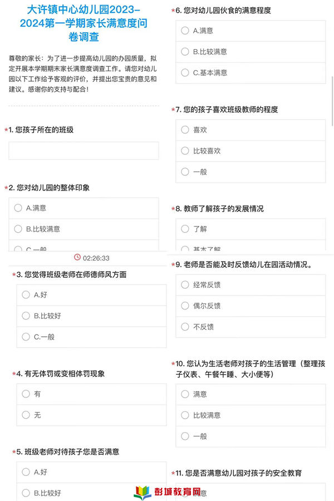This screenshot has width=334, height=501.
Task: Select B.比较满意 under question 2
Action: click(83, 229)
